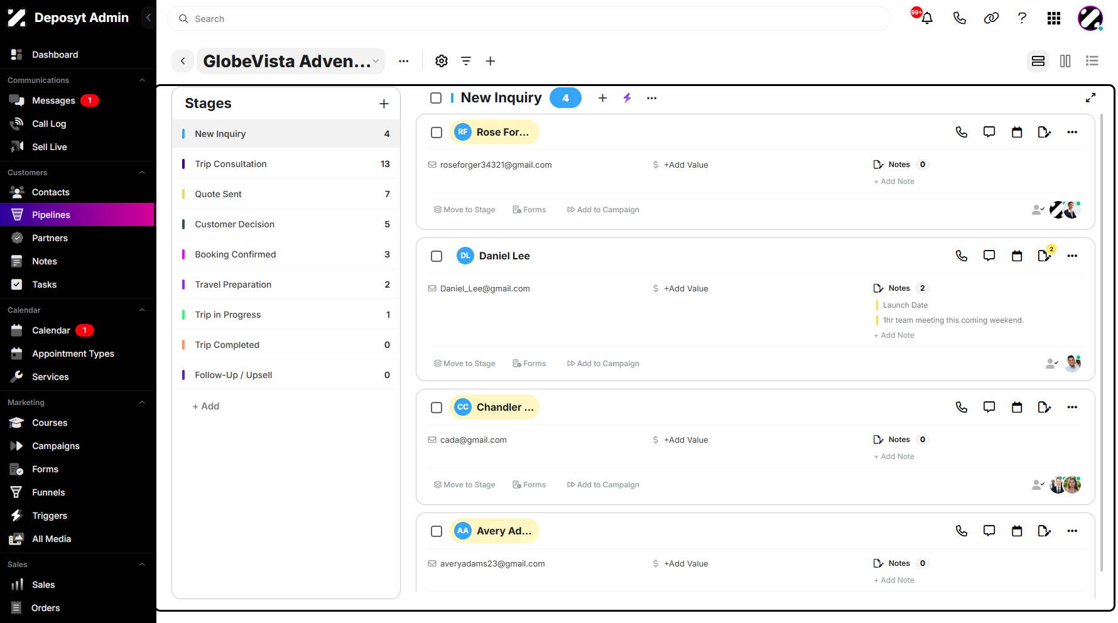Click Forms on Chandler card
Image resolution: width=1118 pixels, height=623 pixels.
529,485
